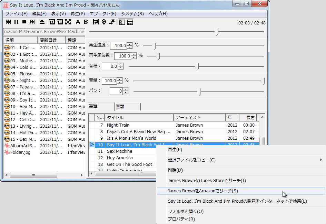Click the 再生周波数 value field
326x224 pixels.
tap(123, 56)
